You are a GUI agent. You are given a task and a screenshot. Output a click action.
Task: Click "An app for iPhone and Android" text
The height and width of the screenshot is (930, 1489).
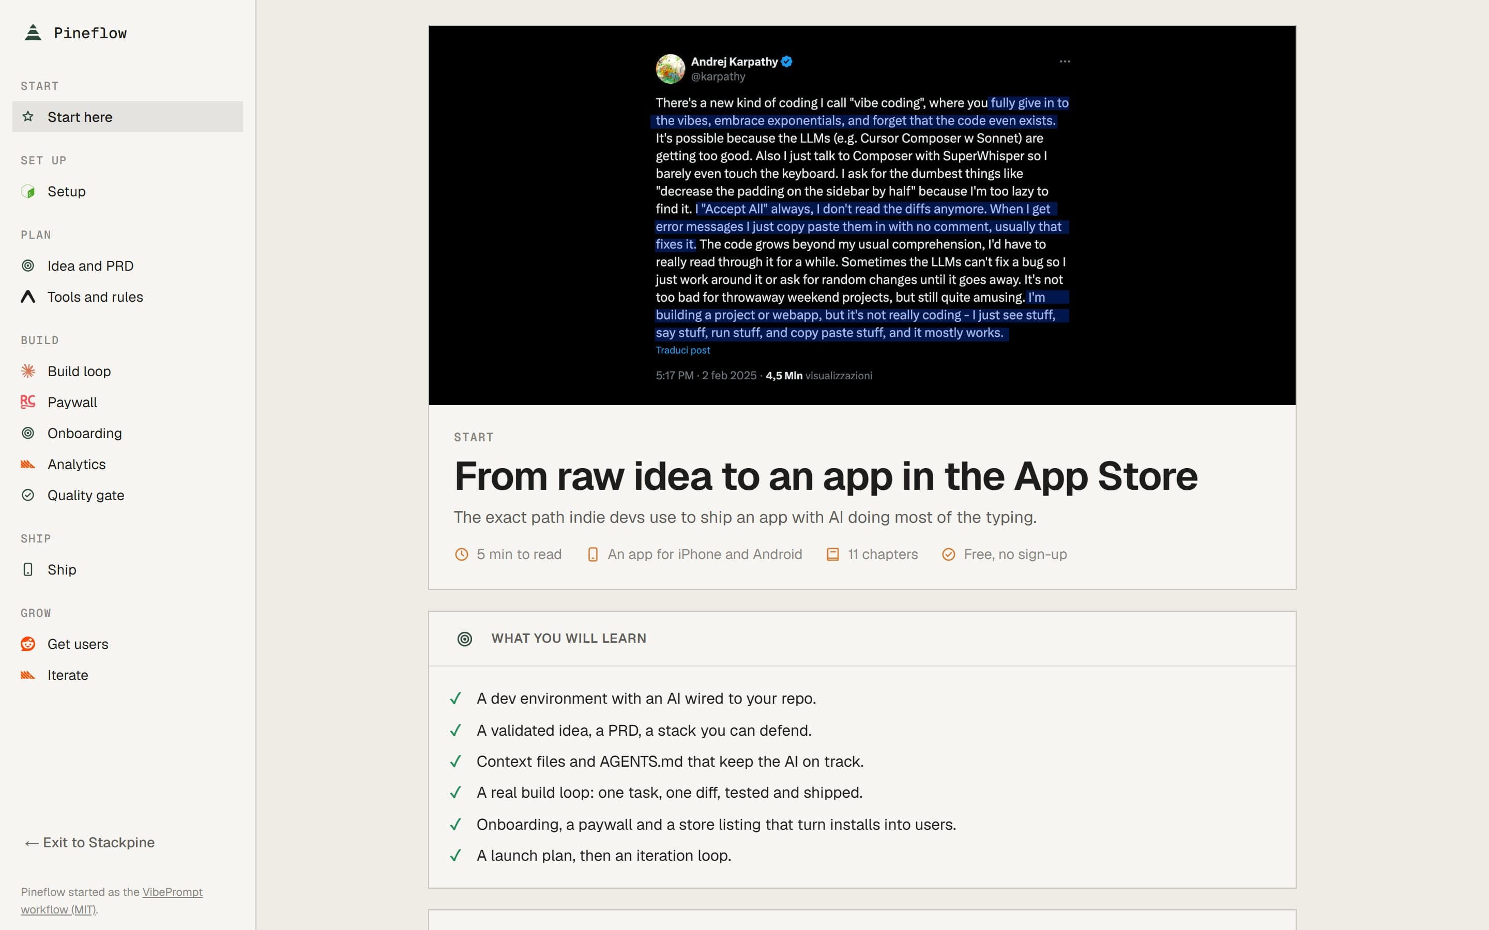[705, 554]
